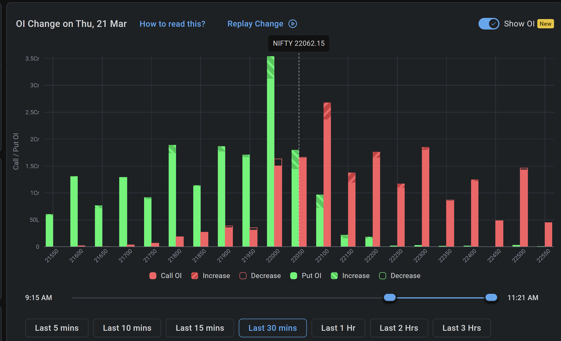The height and width of the screenshot is (341, 561).
Task: Click the red Call OI legend swatch
Action: (x=153, y=276)
